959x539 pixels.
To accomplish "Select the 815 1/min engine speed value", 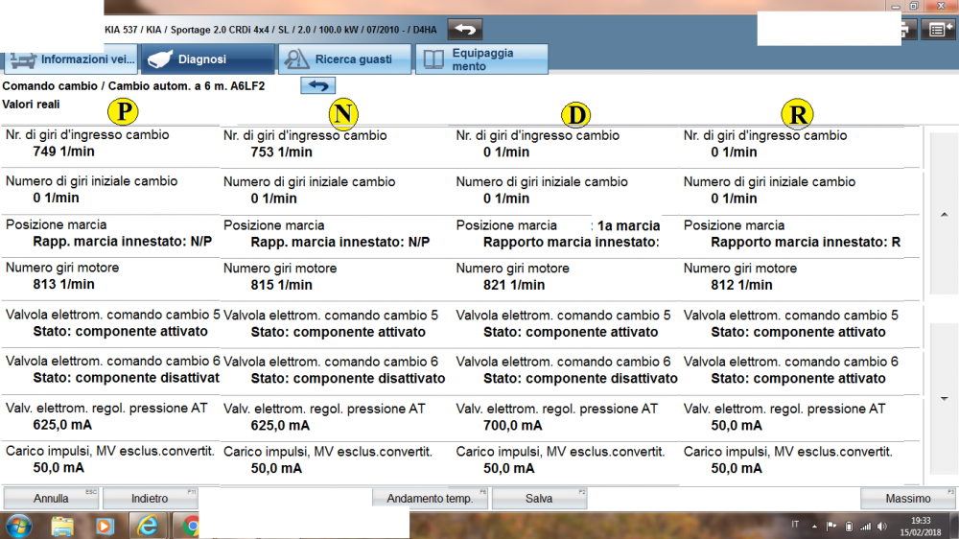I will (281, 285).
